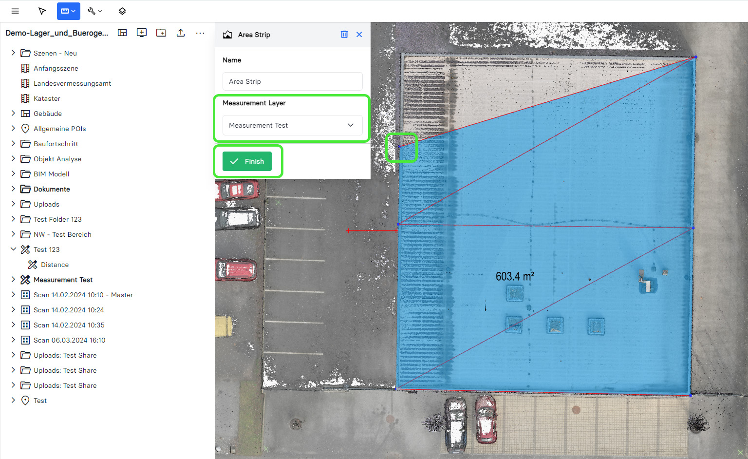748x459 pixels.
Task: Open the wrench tools menu
Action: (94, 11)
